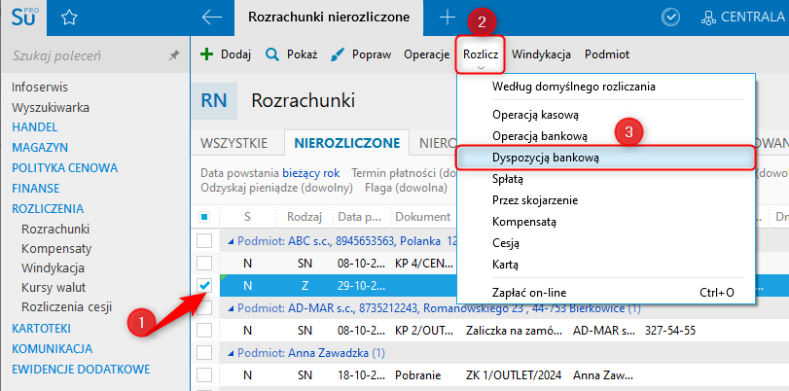Expand the FINANSE sidebar section
This screenshot has width=789, height=391.
[36, 189]
